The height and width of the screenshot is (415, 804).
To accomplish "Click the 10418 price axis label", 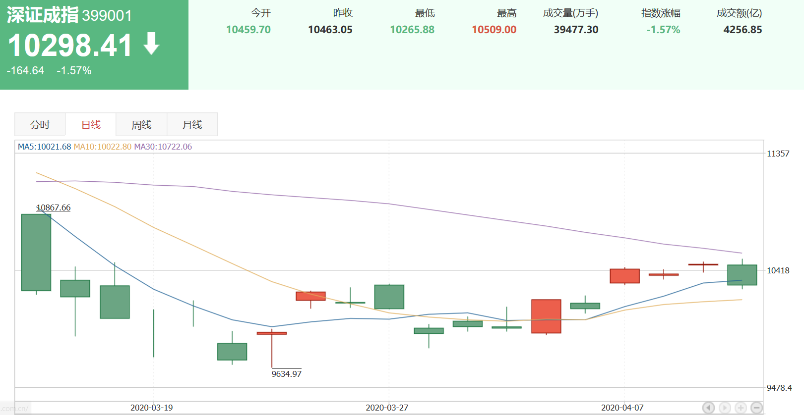I will 778,270.
